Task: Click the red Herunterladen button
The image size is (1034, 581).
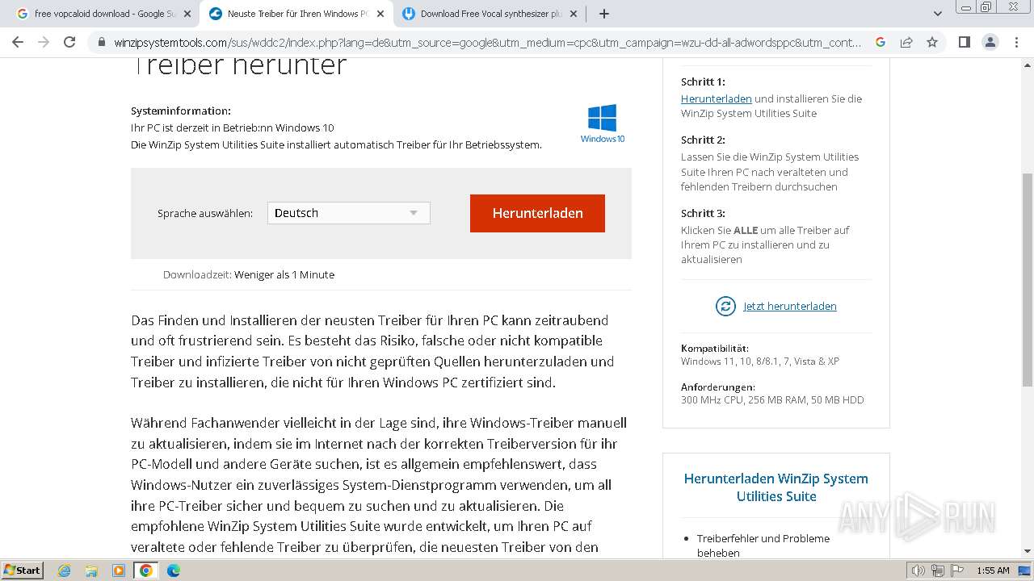Action: coord(537,213)
